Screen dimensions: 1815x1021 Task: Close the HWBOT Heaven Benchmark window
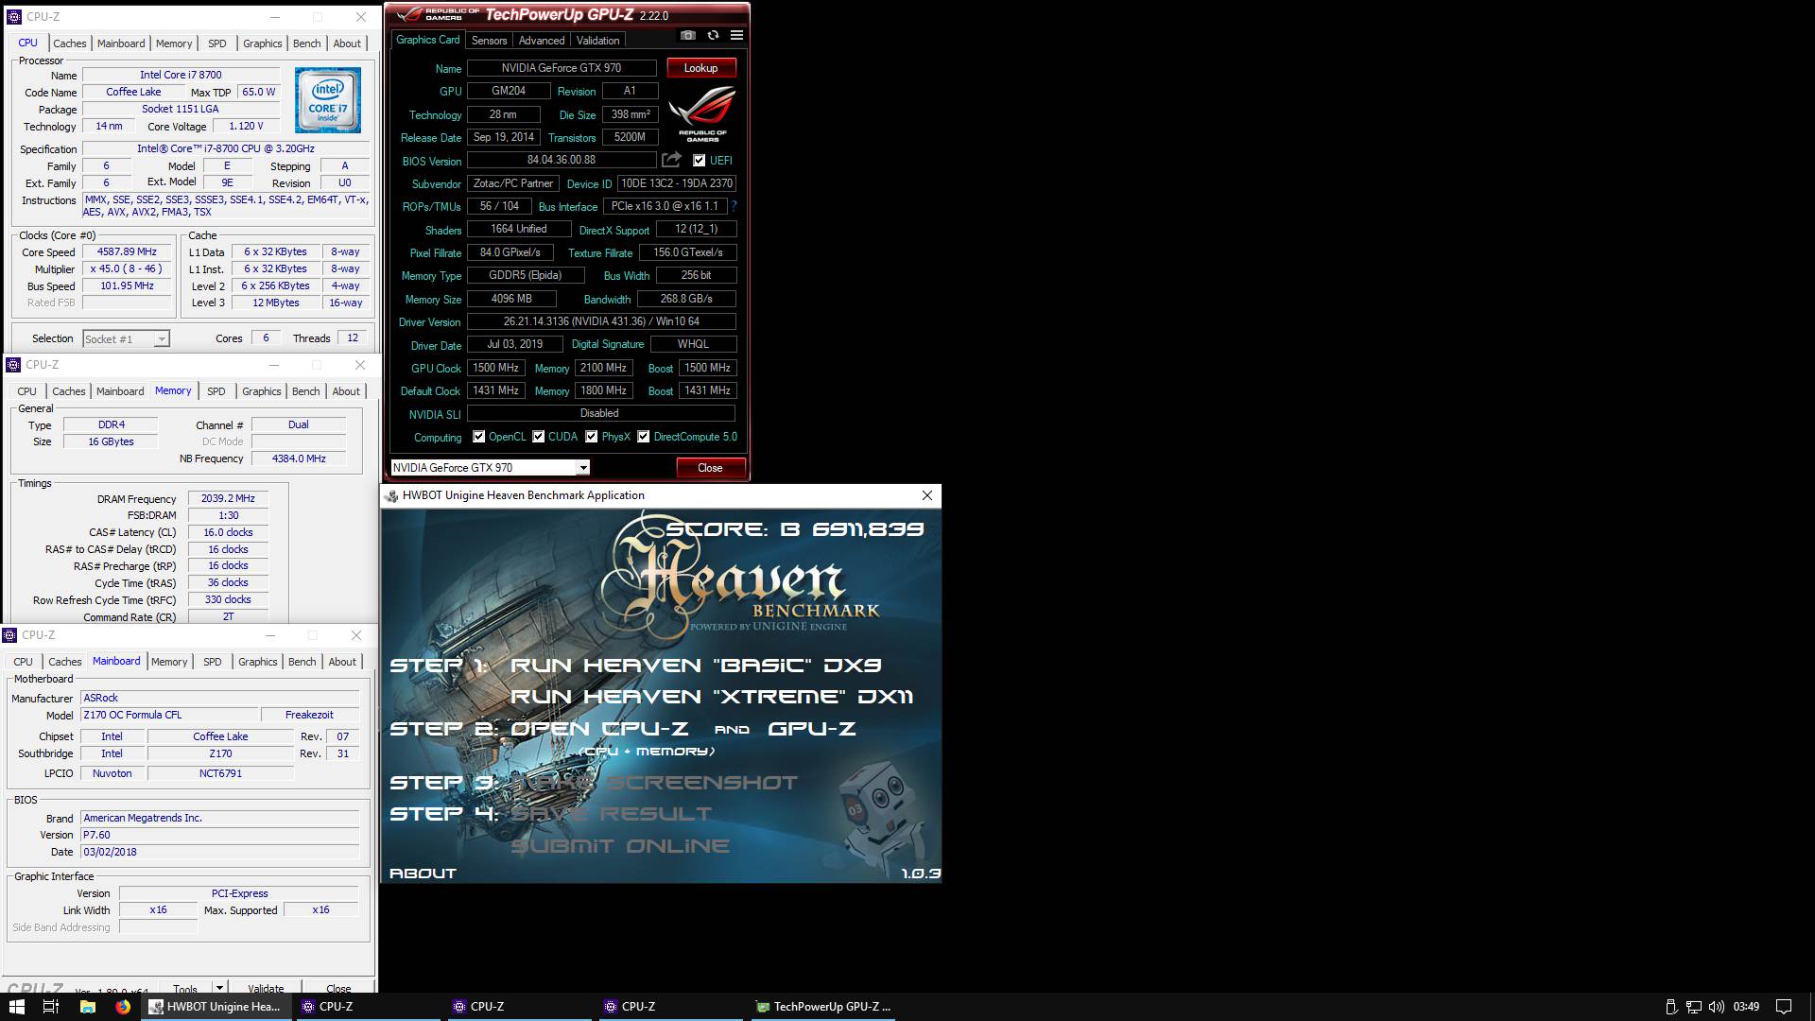927,495
